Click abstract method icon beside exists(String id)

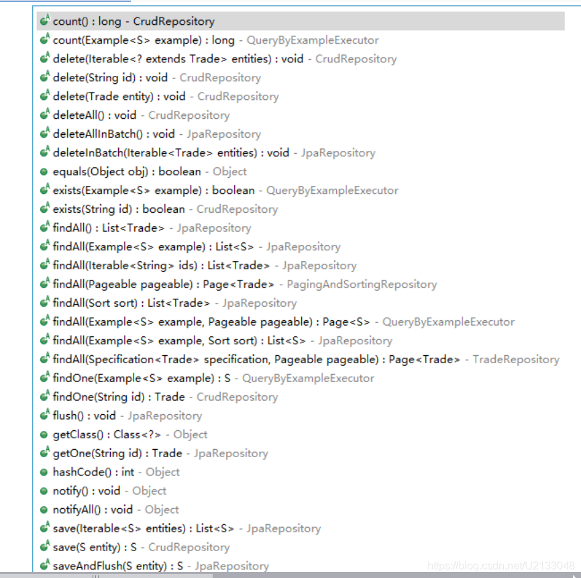pos(44,207)
